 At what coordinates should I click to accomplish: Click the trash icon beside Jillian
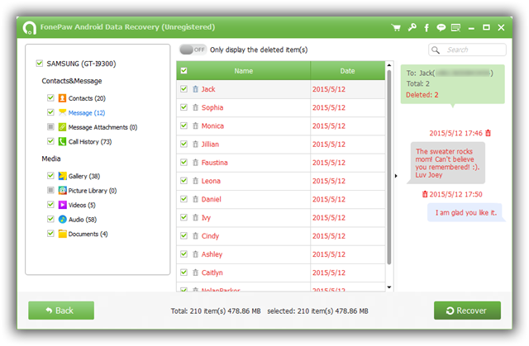195,145
